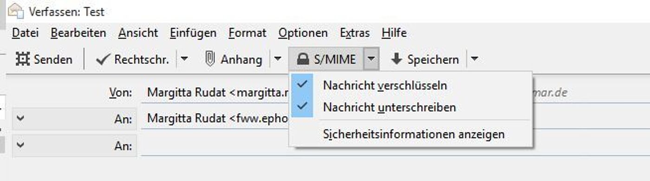The height and width of the screenshot is (181, 650).
Task: Toggle Nachricht unterschreiben checkmark
Action: coord(303,107)
